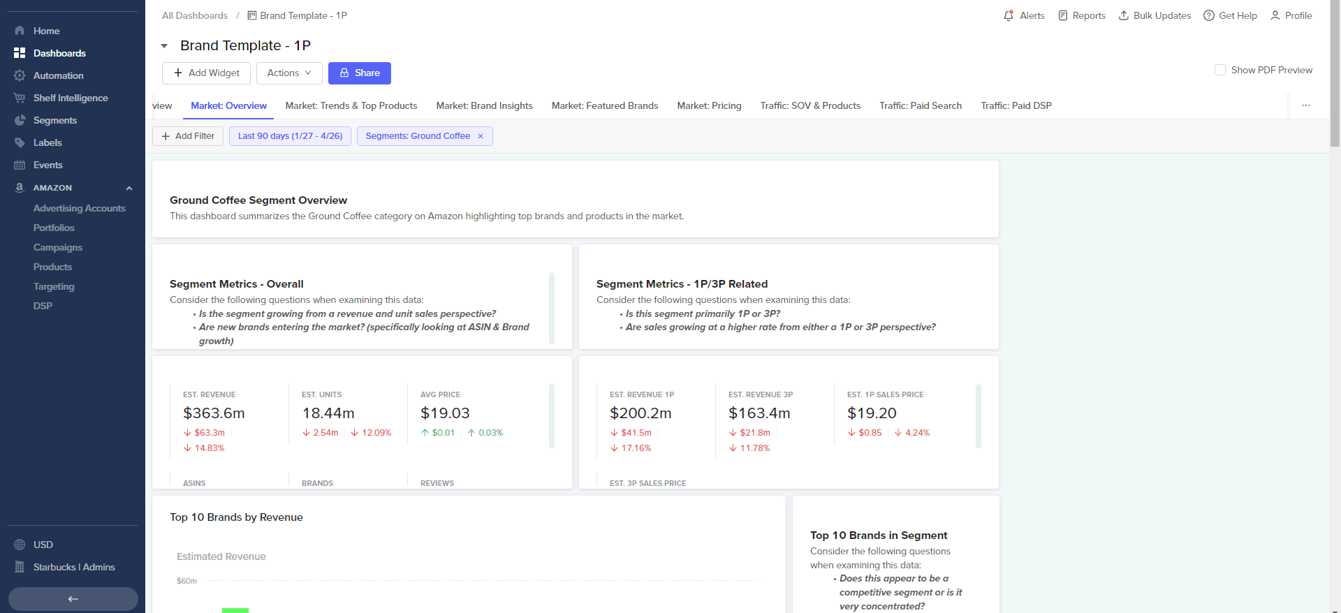
Task: Click the plus icon on Add Widget
Action: 178,73
